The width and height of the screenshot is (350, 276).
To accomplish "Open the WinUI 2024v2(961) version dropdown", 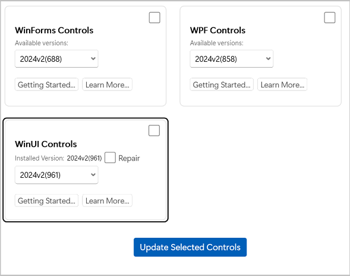I will coord(56,175).
